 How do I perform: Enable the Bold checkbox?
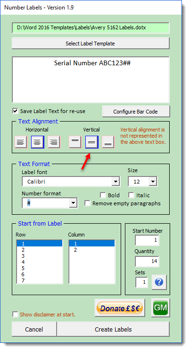click(x=103, y=195)
